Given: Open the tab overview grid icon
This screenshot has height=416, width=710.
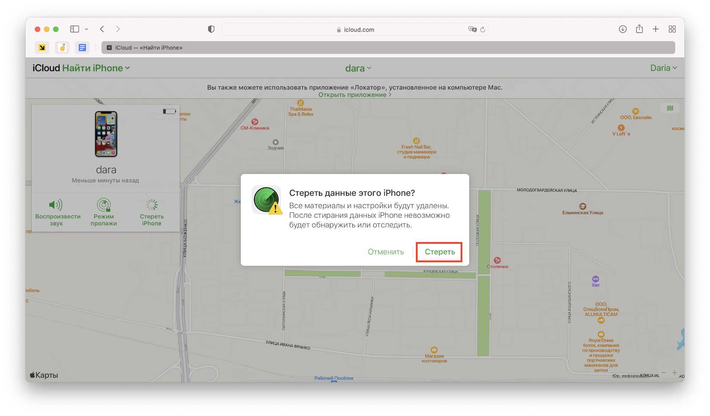Looking at the screenshot, I should click(x=672, y=29).
